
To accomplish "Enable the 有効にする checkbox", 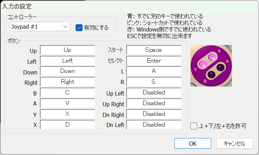I will point(79,27).
